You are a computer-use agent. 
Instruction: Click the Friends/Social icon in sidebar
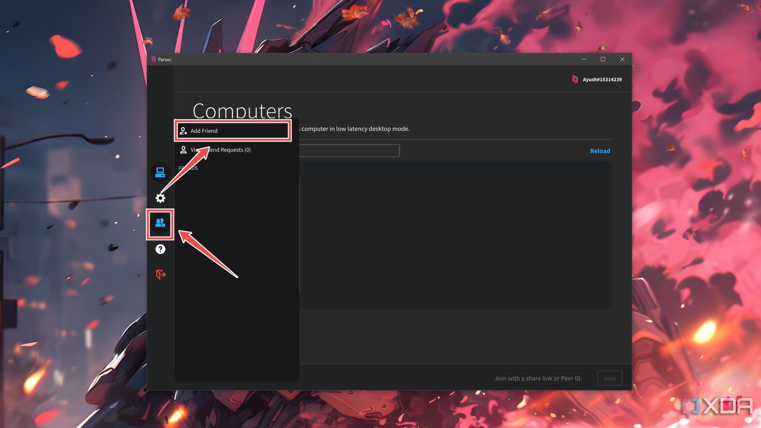pos(160,223)
